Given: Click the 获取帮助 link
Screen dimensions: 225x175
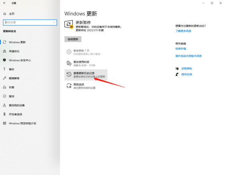Looking at the screenshot, I should coord(187,68).
